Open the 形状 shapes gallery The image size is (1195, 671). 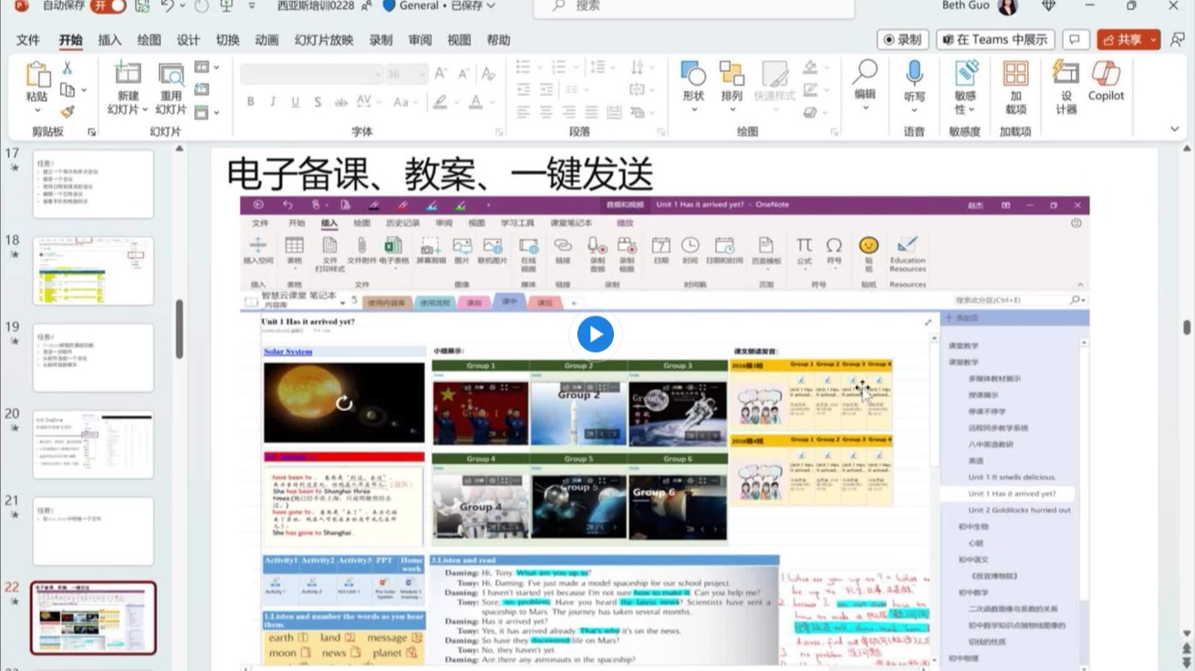tap(693, 77)
